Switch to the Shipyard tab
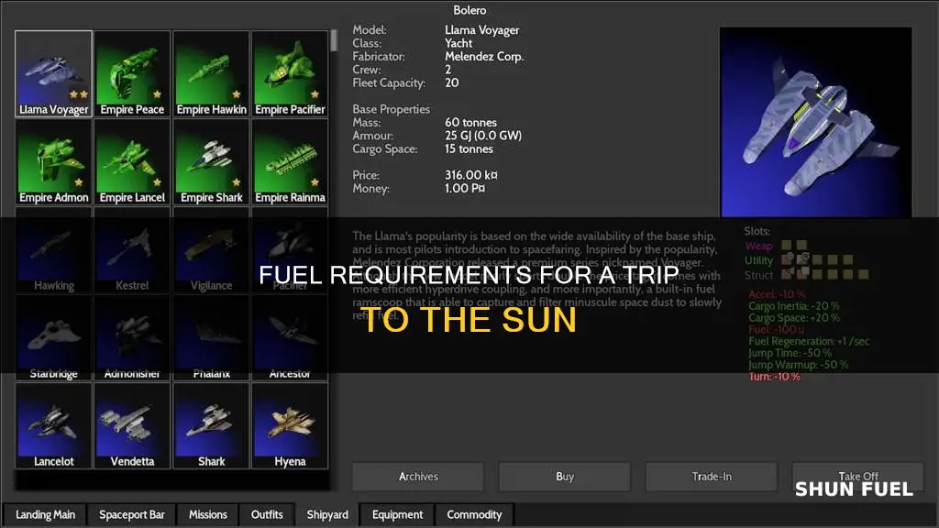 coord(327,515)
